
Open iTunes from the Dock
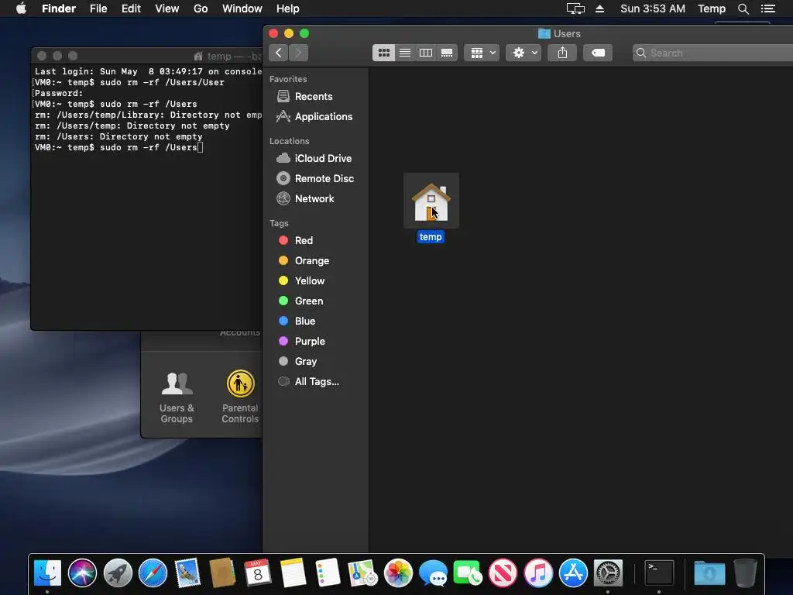pyautogui.click(x=538, y=573)
